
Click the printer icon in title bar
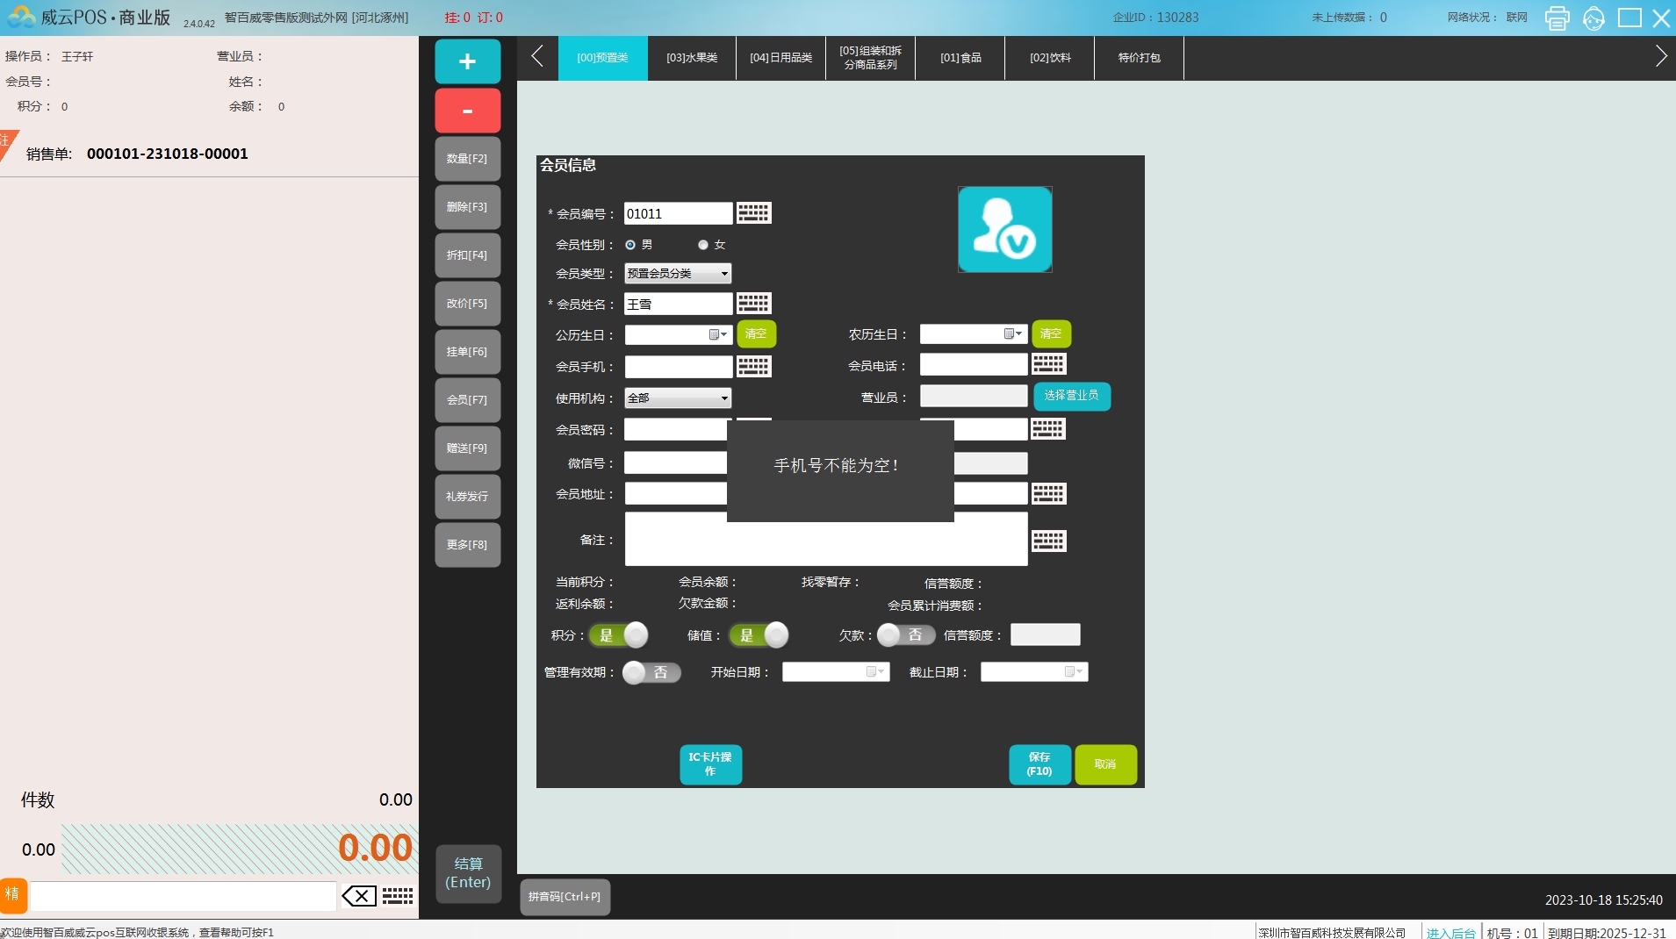[x=1557, y=18]
